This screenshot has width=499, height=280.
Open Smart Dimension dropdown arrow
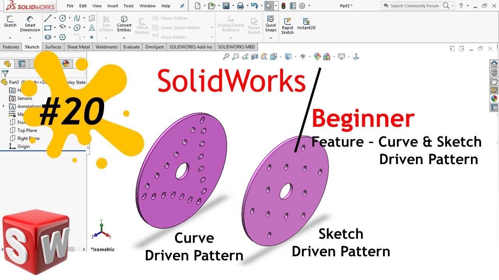pos(30,38)
